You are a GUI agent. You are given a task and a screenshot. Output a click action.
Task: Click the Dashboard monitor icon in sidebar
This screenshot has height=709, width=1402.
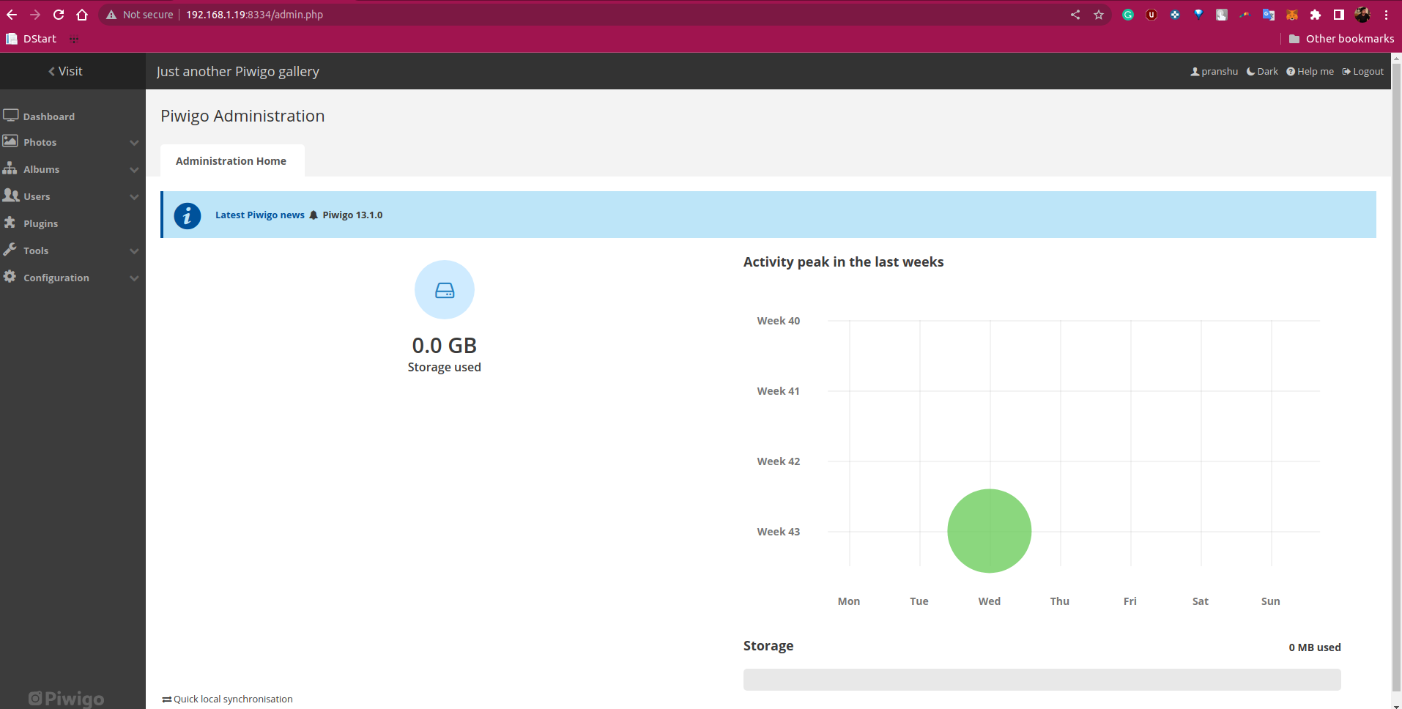point(10,115)
